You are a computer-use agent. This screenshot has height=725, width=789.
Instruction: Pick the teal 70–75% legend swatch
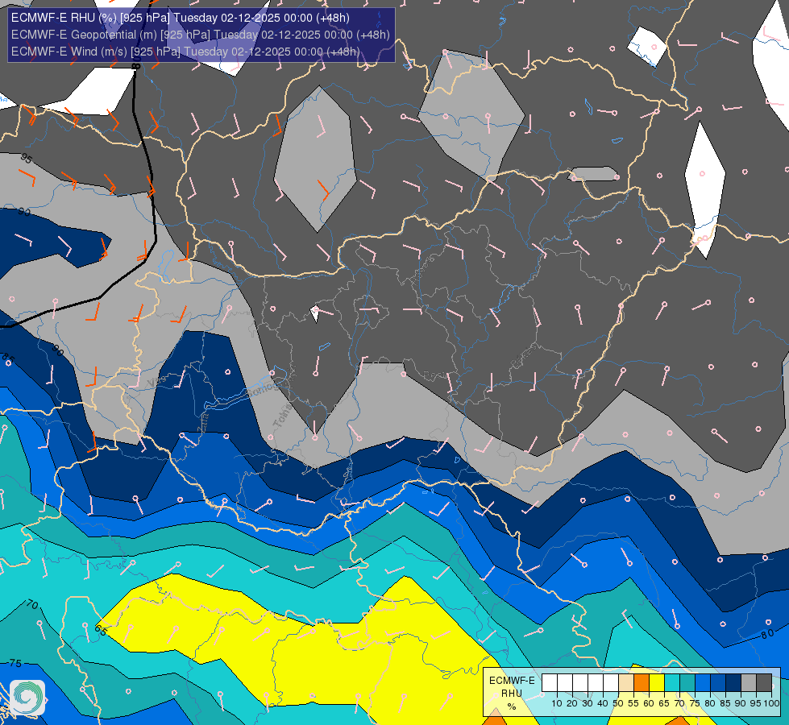687,682
